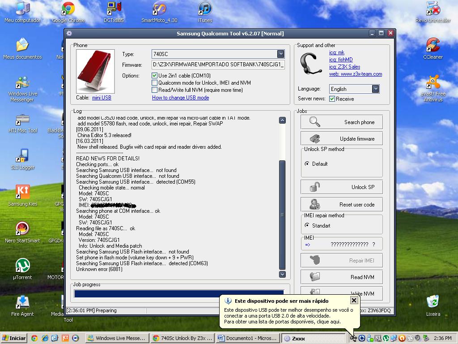Click the log scrollbar thumb
This screenshot has width=458, height=344.
click(x=282, y=215)
